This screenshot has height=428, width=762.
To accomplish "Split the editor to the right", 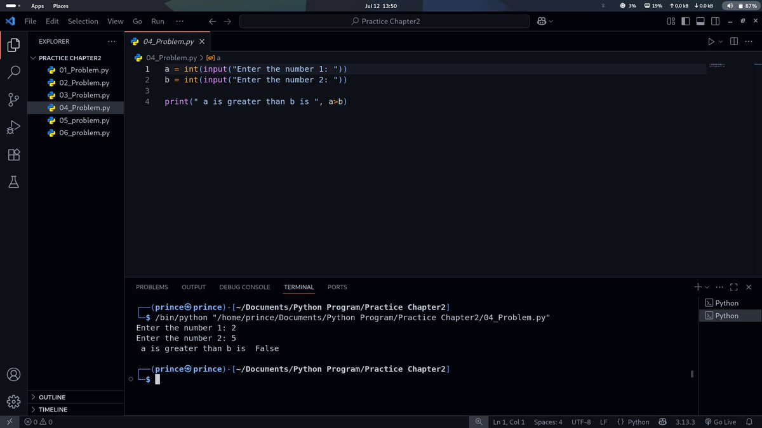I will coord(733,41).
